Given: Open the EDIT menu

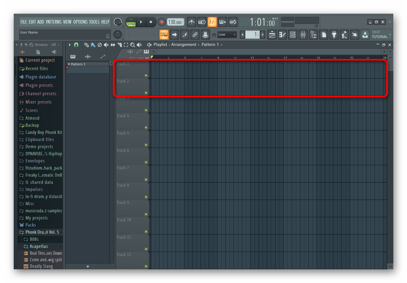Looking at the screenshot, I should point(32,22).
